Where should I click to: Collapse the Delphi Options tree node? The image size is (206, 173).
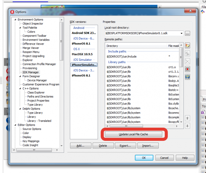coord(20,109)
